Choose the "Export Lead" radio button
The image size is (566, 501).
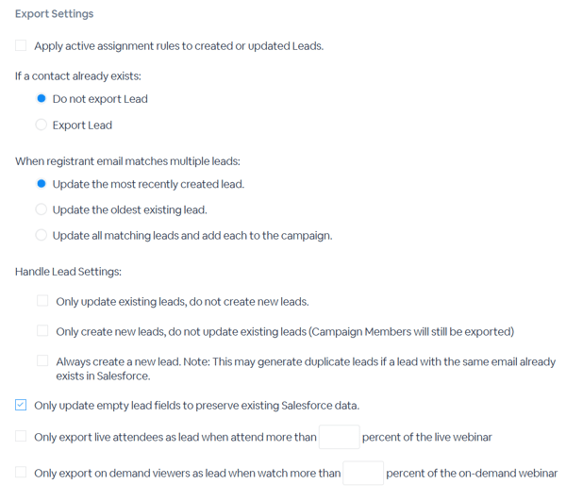coord(41,125)
